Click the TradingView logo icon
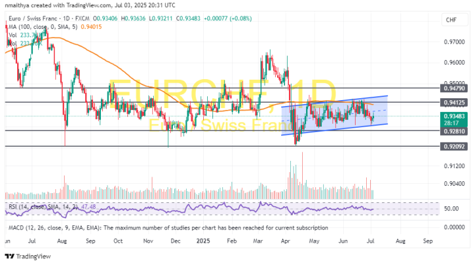This screenshot has height=263, width=475. point(10,256)
